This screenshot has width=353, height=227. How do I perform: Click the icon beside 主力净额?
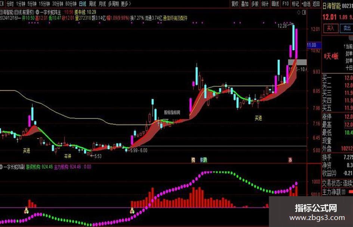pos(344,192)
